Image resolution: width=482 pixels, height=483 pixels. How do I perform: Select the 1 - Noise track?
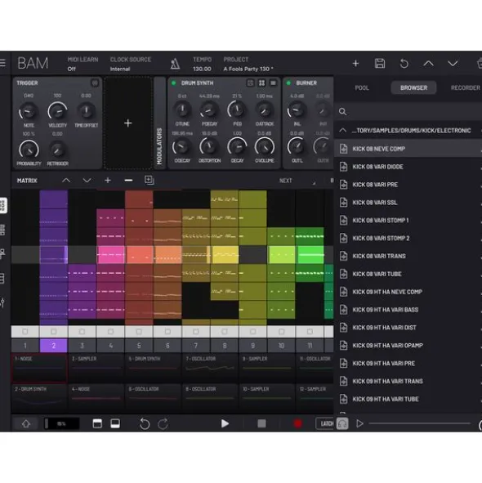click(x=39, y=368)
